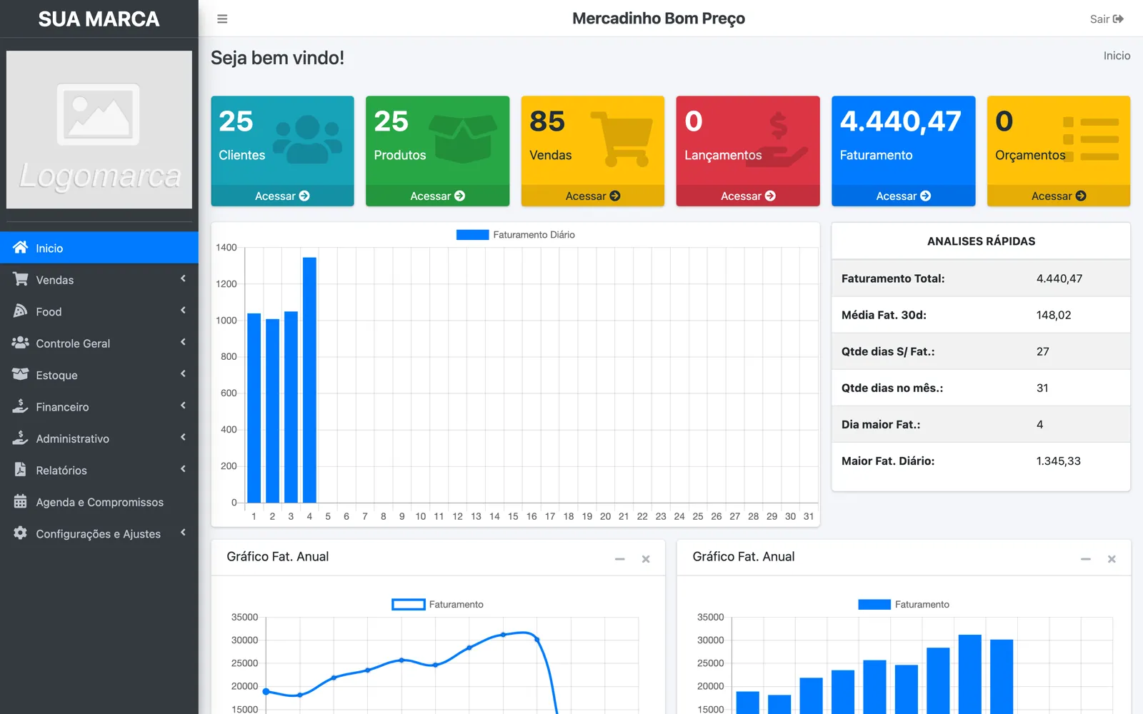
Task: Click the gear icon beside Configurações e Ajustes
Action: [21, 533]
